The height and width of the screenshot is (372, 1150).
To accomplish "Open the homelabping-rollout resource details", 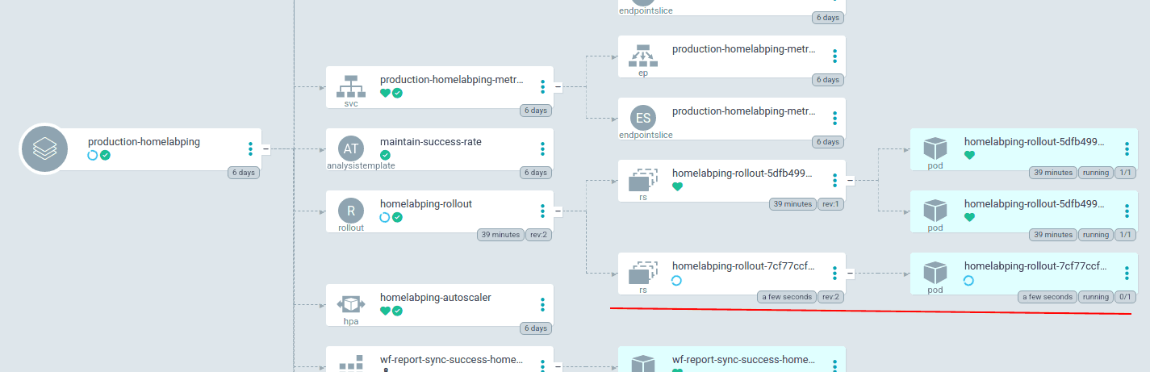I will tap(425, 204).
